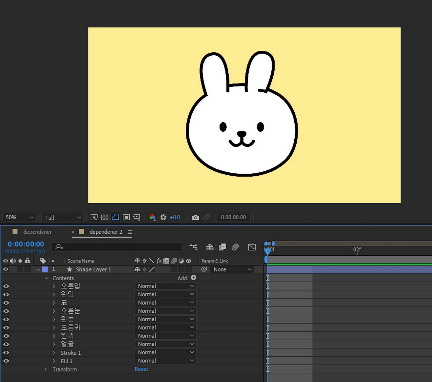
Task: Open the 50% magnification dropdown
Action: click(x=20, y=218)
